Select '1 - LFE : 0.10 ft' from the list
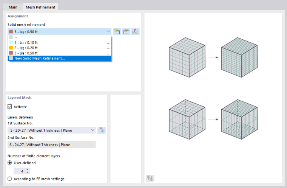The width and height of the screenshot is (287, 188). coord(60,42)
